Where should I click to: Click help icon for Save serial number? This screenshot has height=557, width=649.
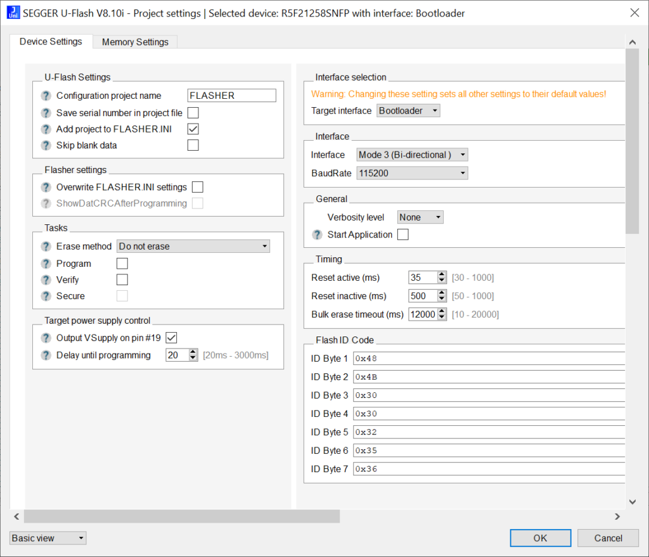[46, 113]
